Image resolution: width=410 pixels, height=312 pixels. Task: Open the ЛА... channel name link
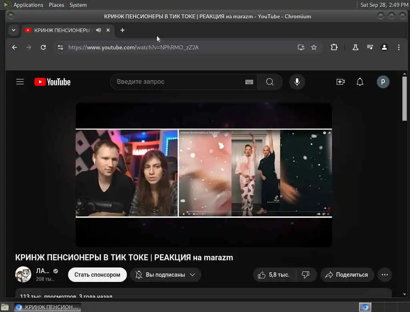[x=42, y=271]
